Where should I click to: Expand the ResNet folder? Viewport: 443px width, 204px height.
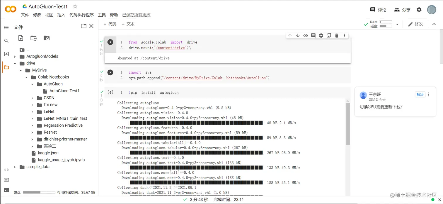click(33, 132)
